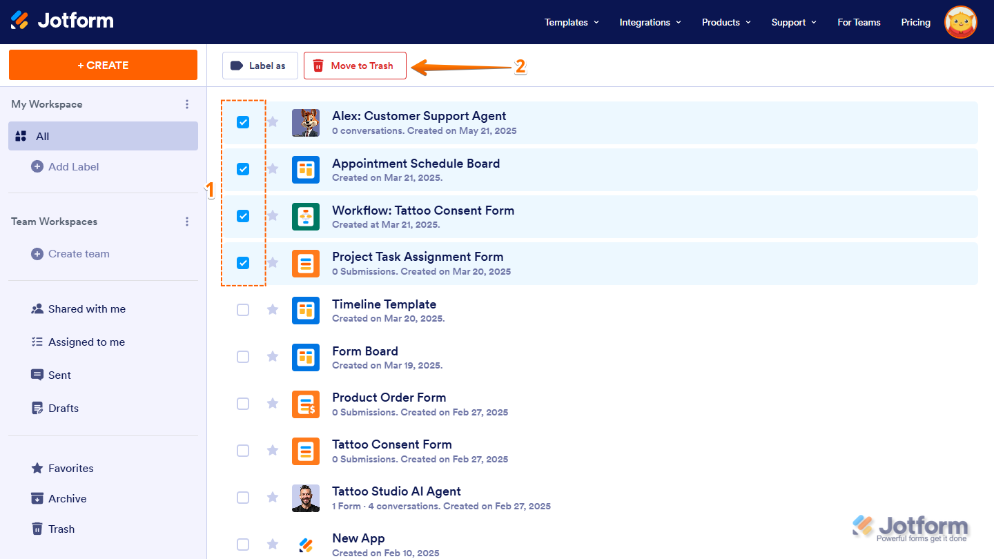The height and width of the screenshot is (559, 994).
Task: Star the Tattoo Consent Form
Action: (272, 450)
